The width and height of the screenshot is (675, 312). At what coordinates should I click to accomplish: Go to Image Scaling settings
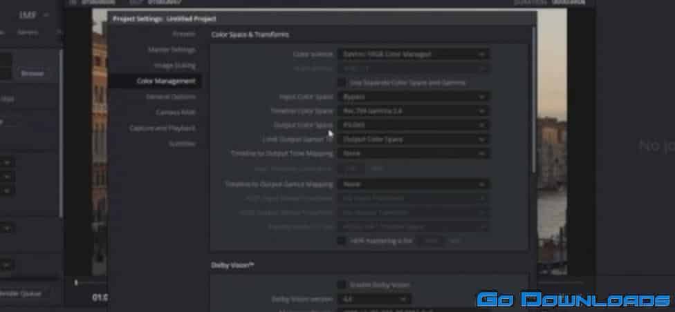[x=174, y=66]
